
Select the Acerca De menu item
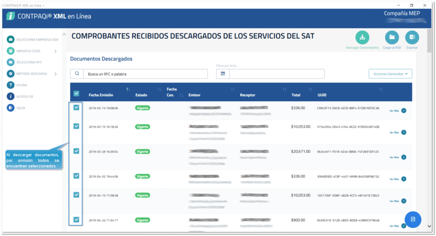[25, 97]
